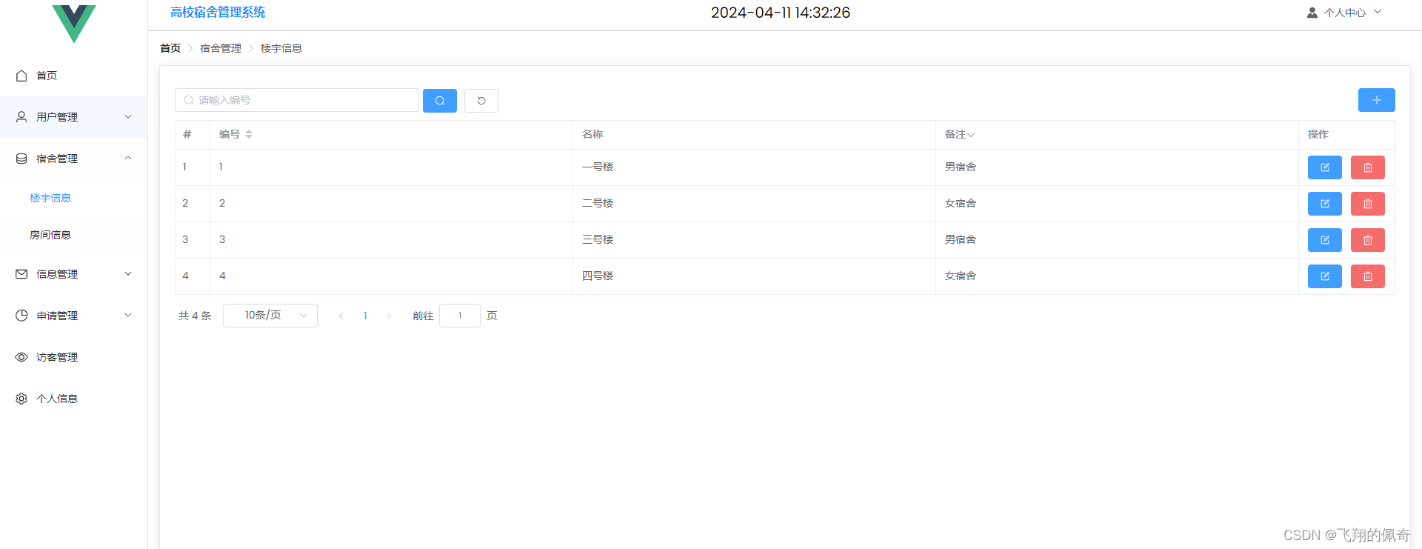Click the blue search button

[x=440, y=101]
